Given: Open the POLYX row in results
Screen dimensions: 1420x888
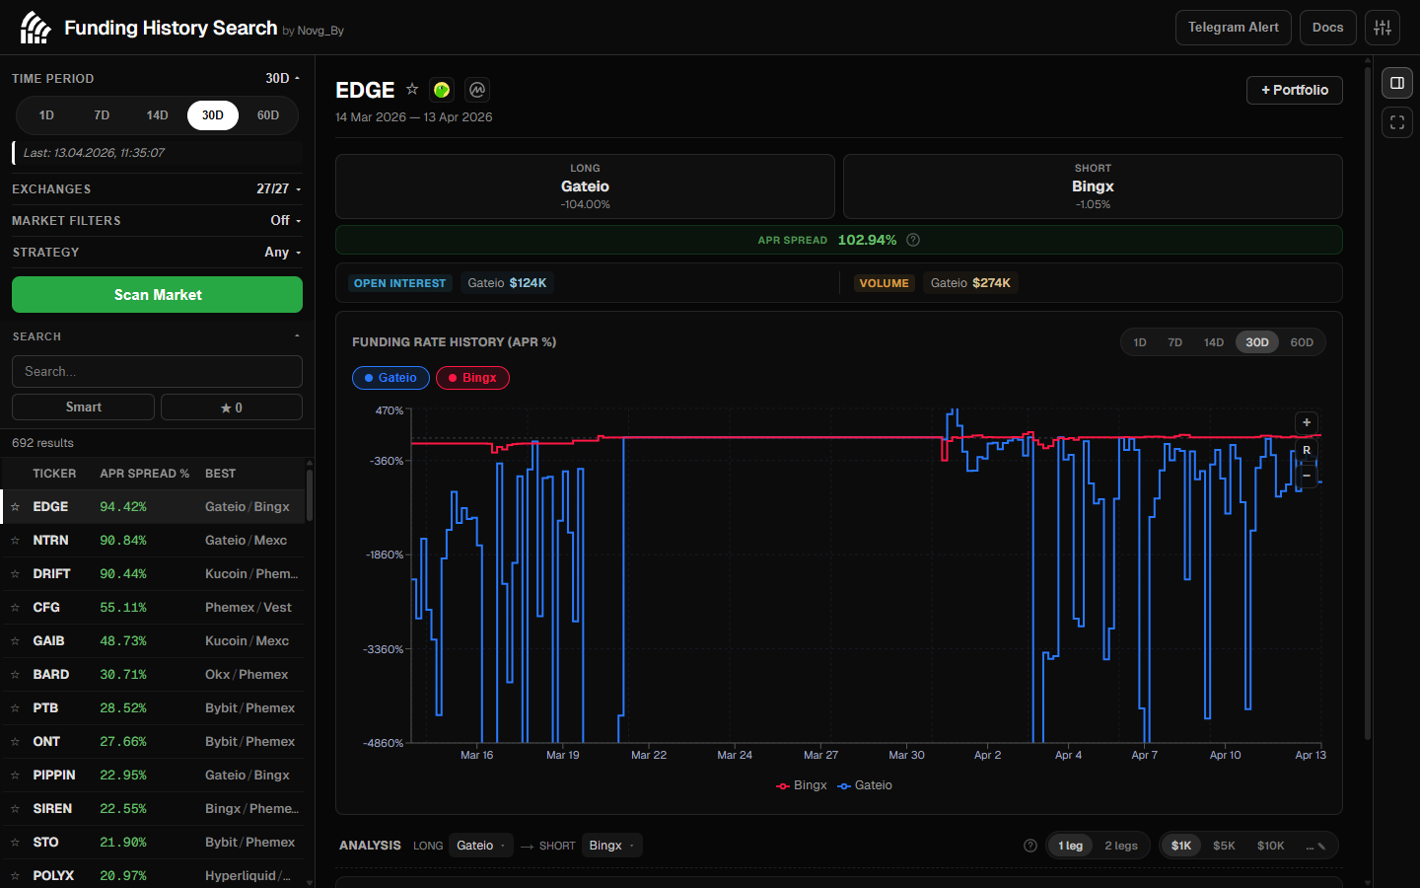Looking at the screenshot, I should (x=153, y=875).
